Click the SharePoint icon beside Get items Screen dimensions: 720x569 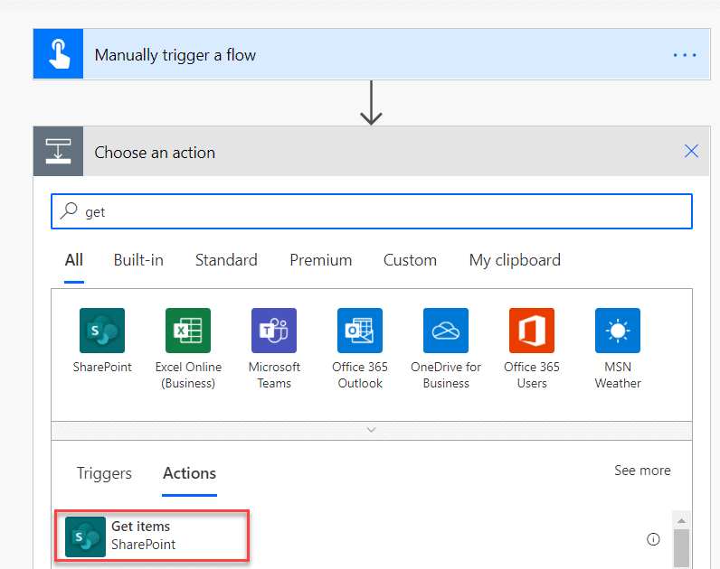point(85,536)
